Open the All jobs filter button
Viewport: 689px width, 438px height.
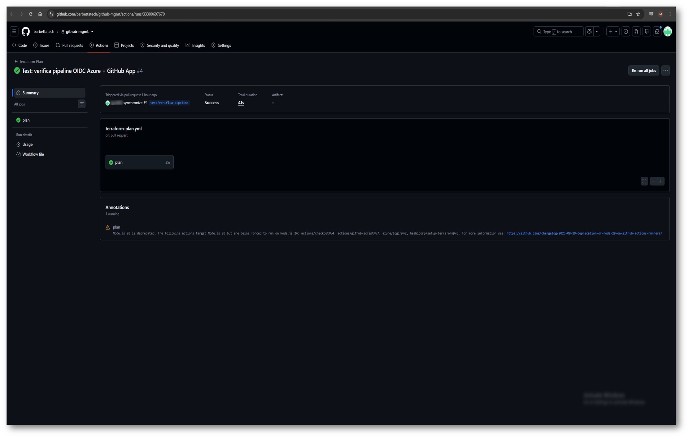point(82,104)
